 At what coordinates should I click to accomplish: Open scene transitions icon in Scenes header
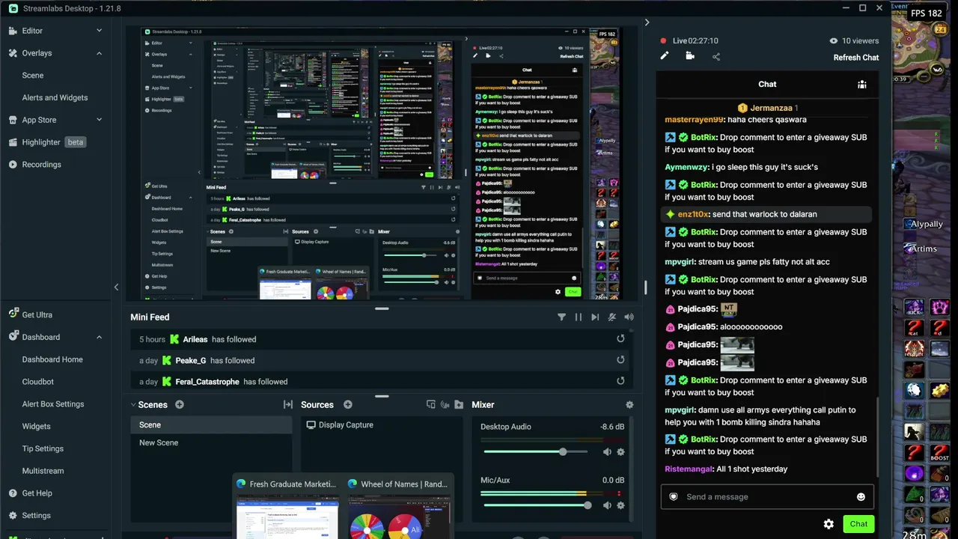point(287,405)
